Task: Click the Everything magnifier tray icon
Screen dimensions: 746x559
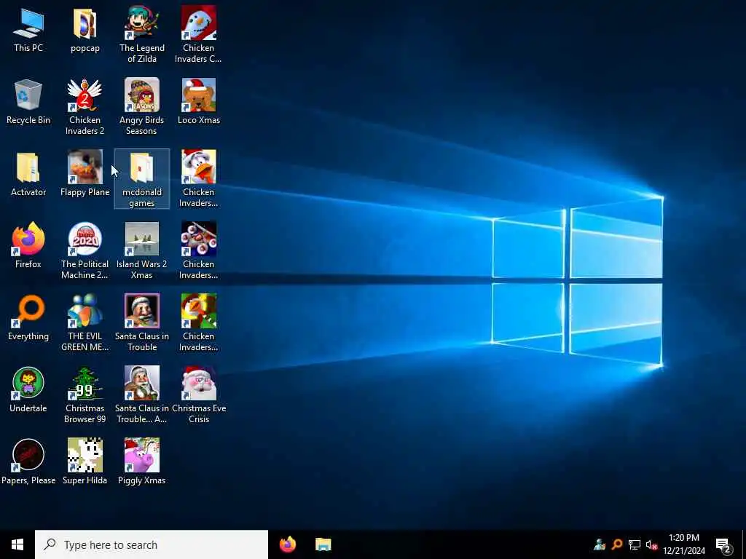Action: (x=616, y=544)
